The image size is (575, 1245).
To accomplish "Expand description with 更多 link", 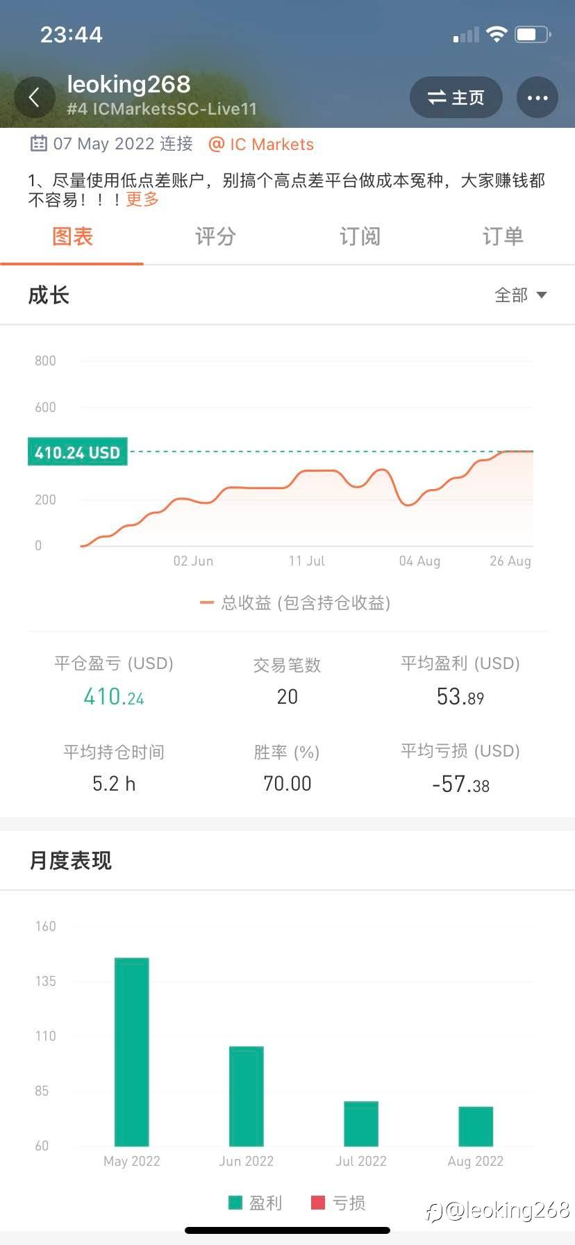I will coord(142,200).
